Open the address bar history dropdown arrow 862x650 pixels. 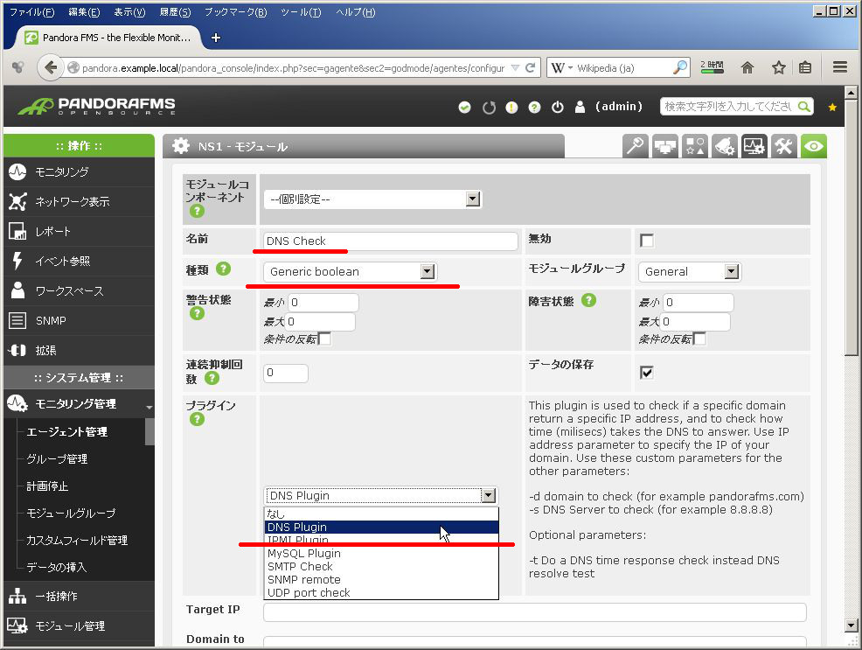(x=515, y=67)
